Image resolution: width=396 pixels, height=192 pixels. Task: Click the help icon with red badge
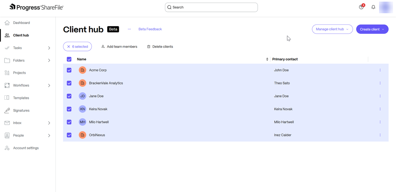(361, 7)
